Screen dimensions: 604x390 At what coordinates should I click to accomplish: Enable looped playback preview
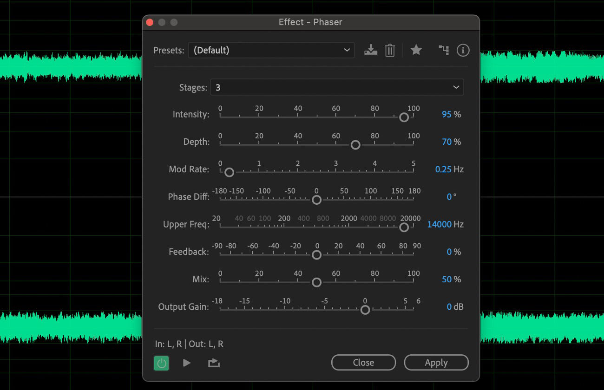(x=214, y=363)
